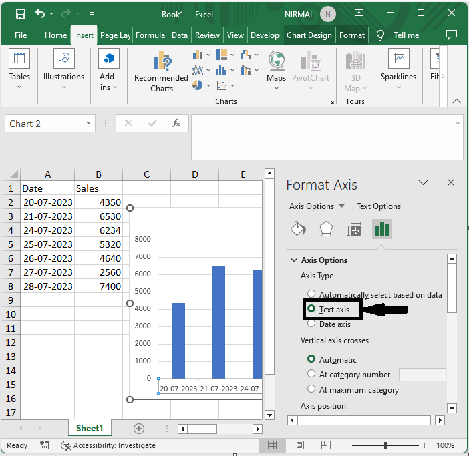469x456 pixels.
Task: Click the Page Break Preview status icon
Action: point(327,445)
